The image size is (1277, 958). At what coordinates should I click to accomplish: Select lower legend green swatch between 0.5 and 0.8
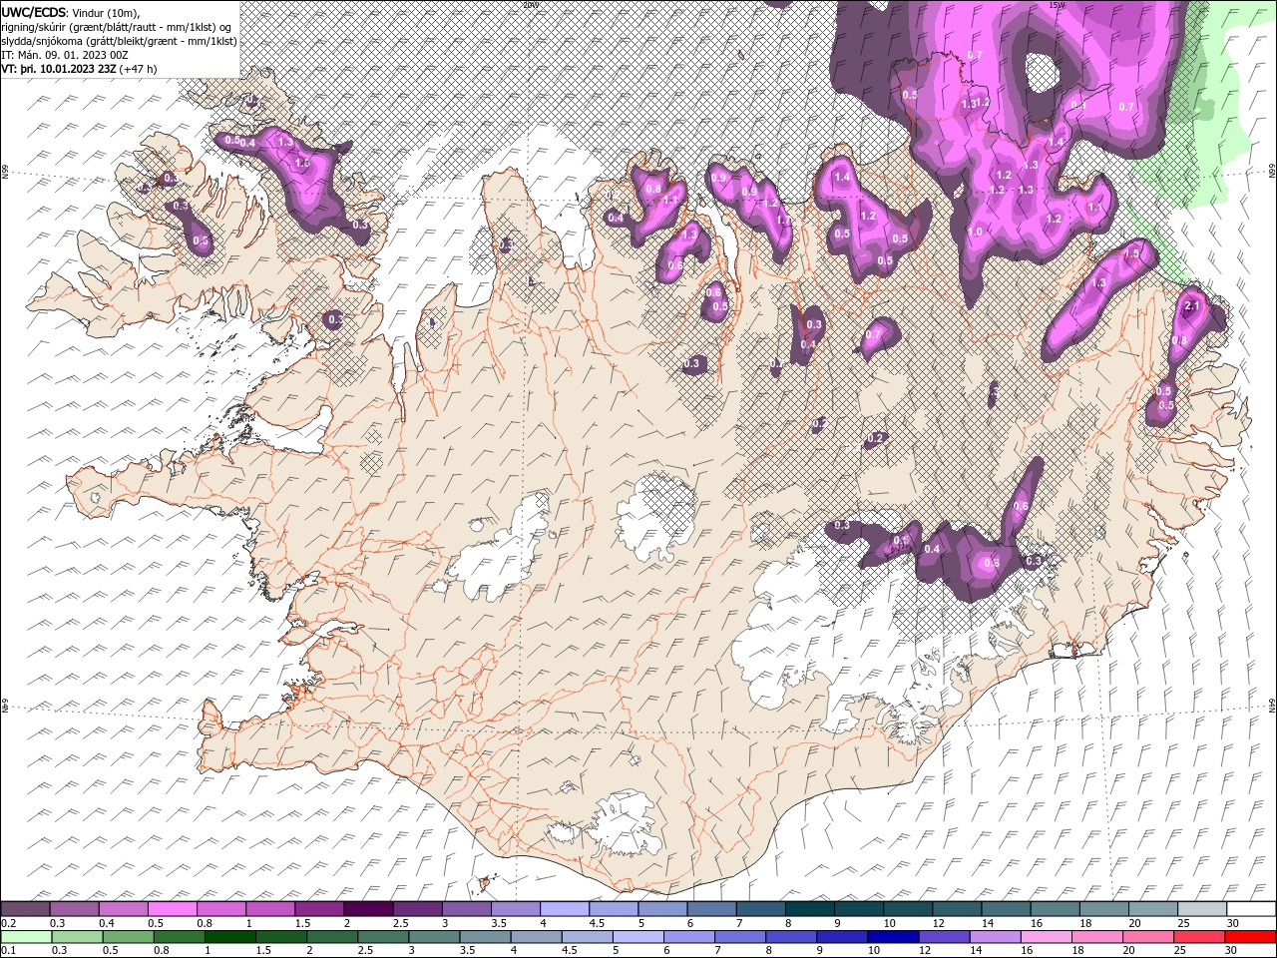(x=128, y=937)
